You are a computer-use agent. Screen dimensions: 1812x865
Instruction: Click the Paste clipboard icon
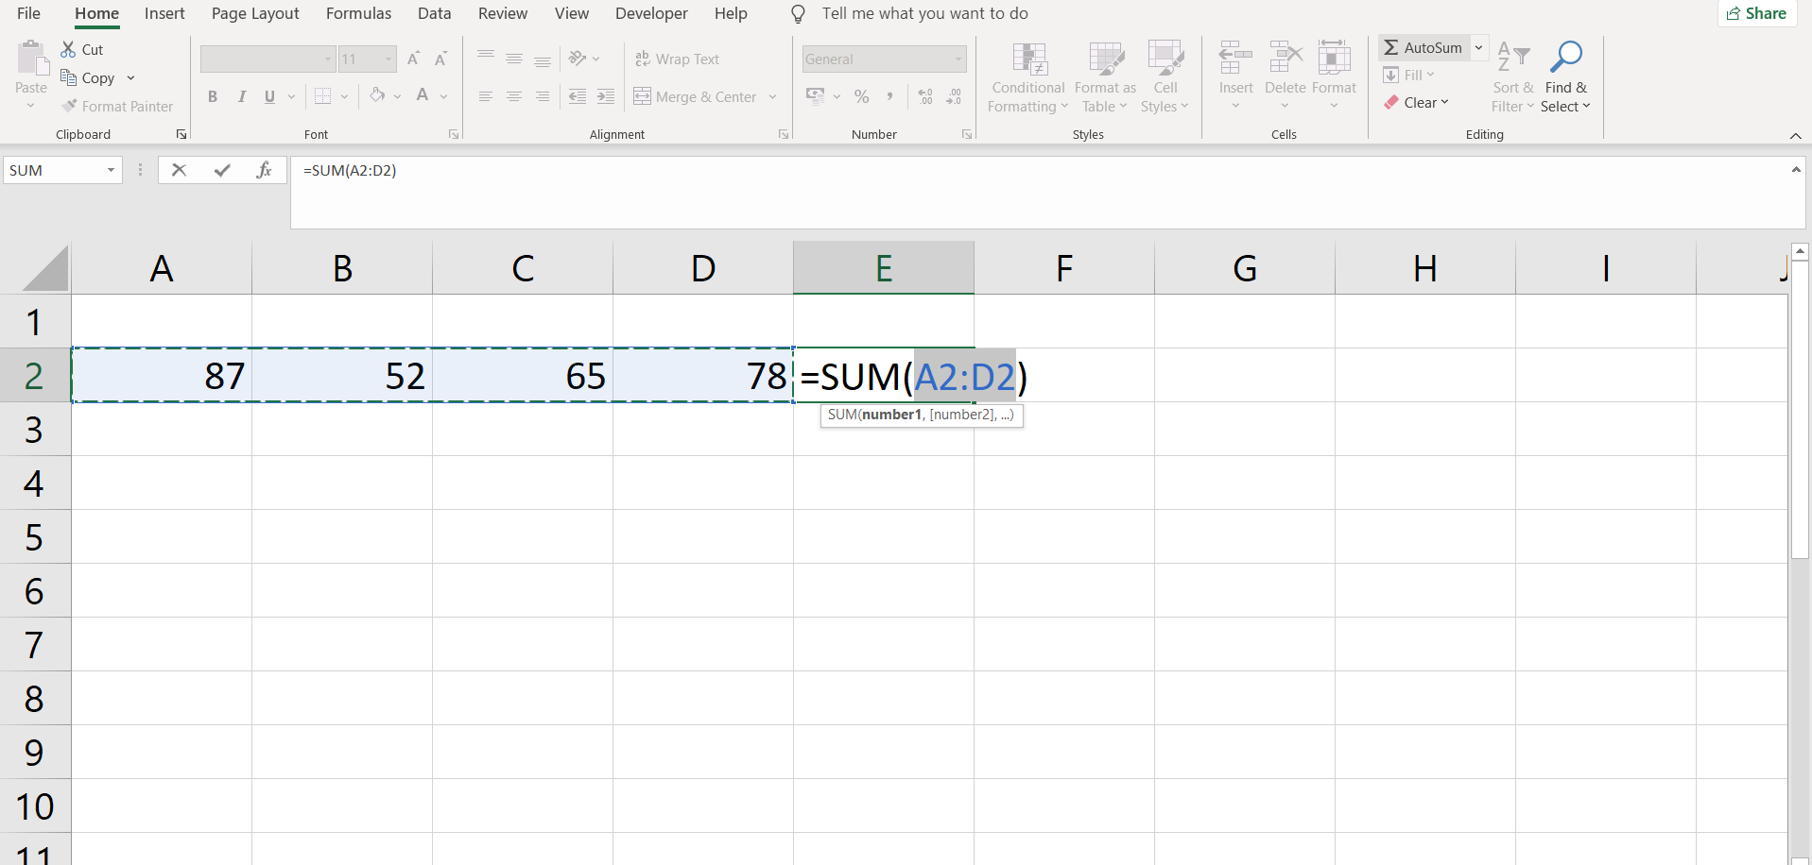click(x=31, y=59)
